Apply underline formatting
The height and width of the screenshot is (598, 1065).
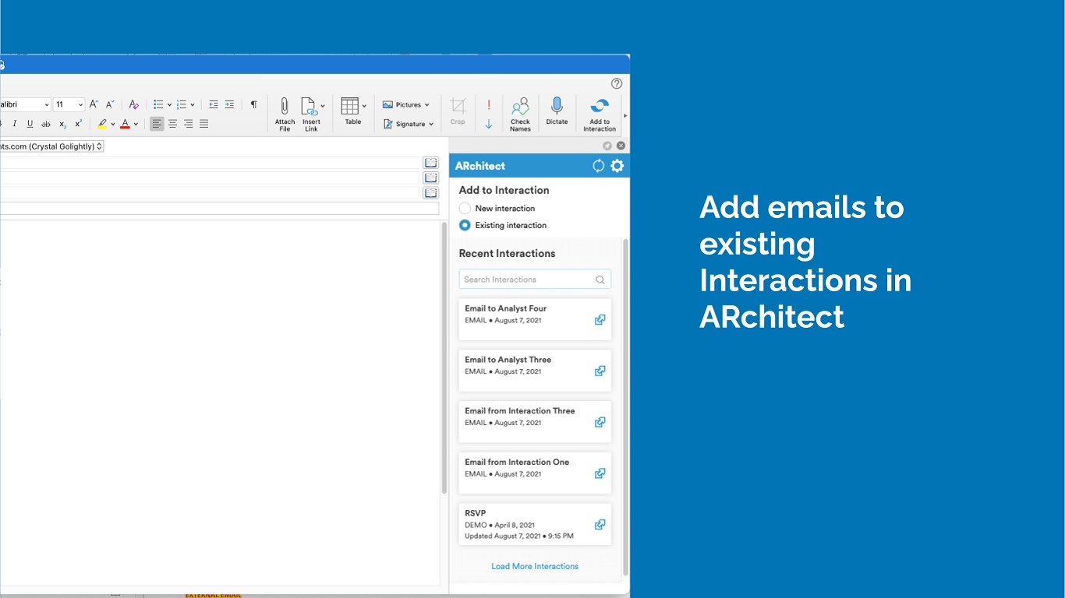click(x=30, y=124)
